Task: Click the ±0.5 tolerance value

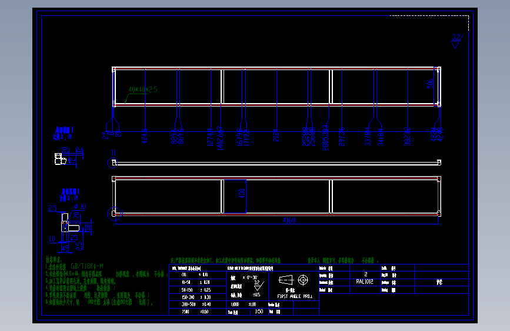Action: click(x=256, y=295)
